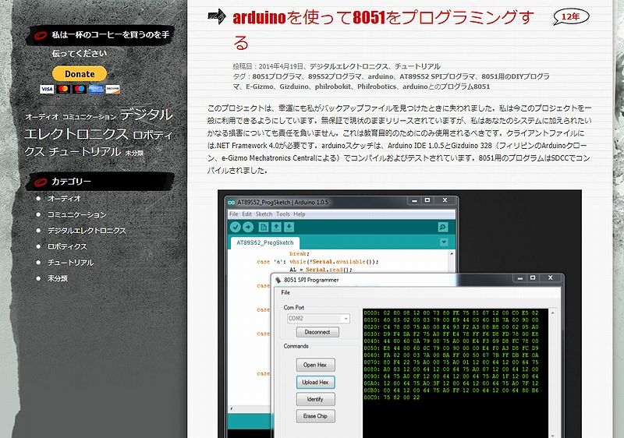Image resolution: width=624 pixels, height=438 pixels.
Task: Click the Philrobotics tag link
Action: coord(377,87)
